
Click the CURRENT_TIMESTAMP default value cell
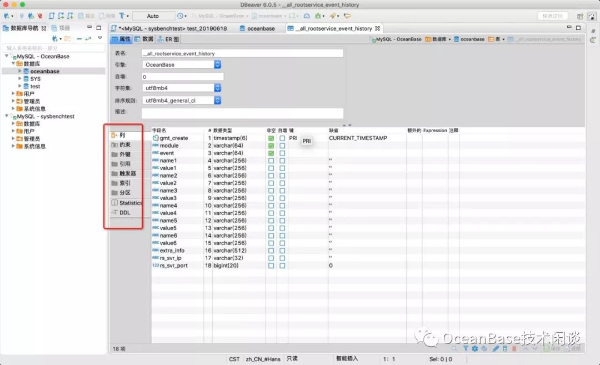coord(358,138)
